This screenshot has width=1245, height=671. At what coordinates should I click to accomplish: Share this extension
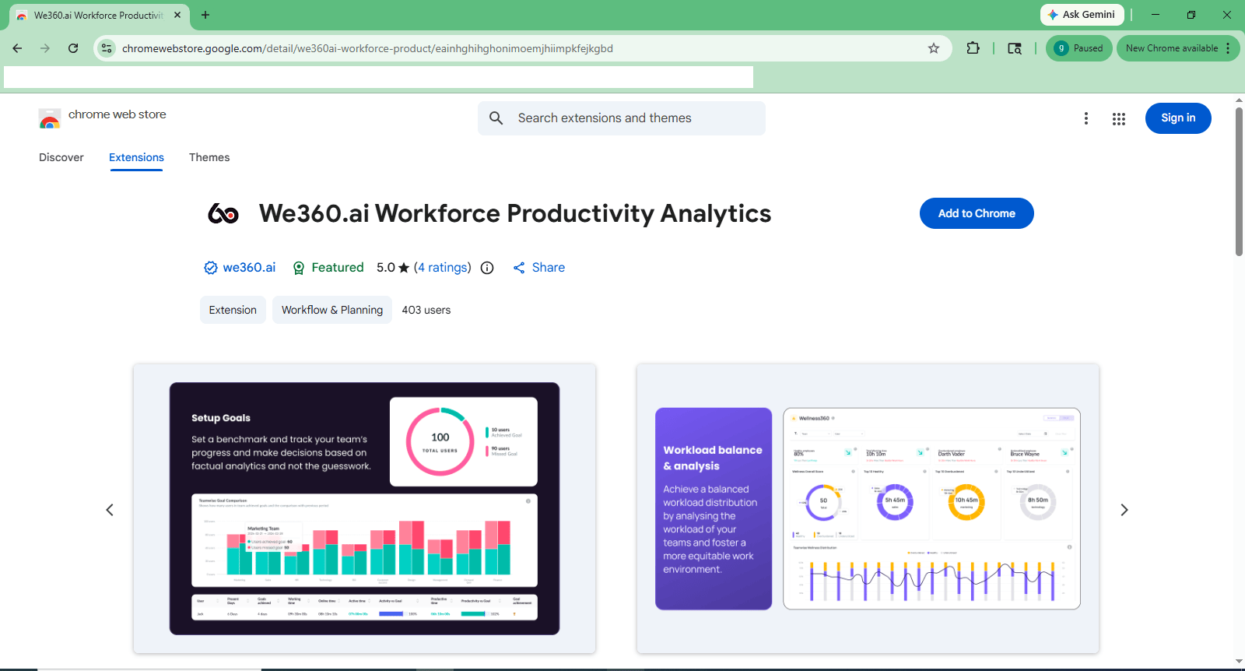[x=538, y=268]
